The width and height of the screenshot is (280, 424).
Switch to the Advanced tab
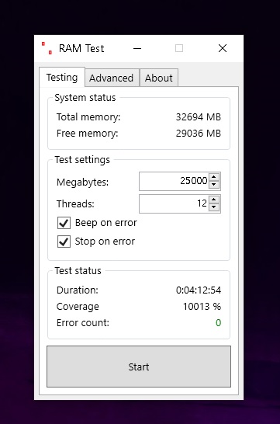(112, 78)
